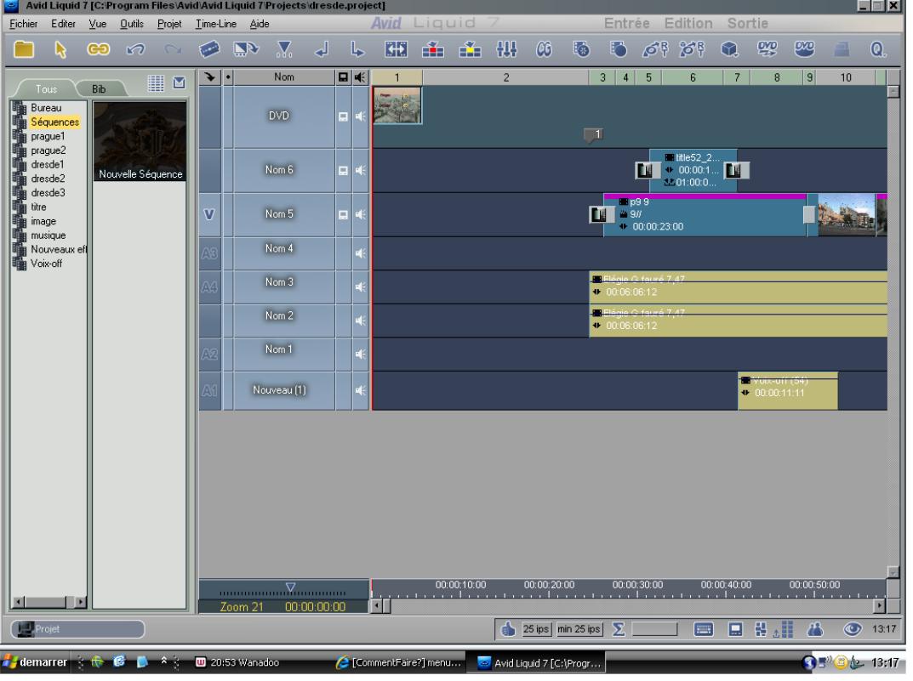Click the Undo arrow icon

pyautogui.click(x=135, y=49)
